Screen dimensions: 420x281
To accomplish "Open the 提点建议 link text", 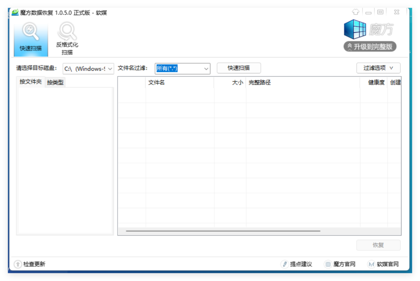I will click(301, 264).
